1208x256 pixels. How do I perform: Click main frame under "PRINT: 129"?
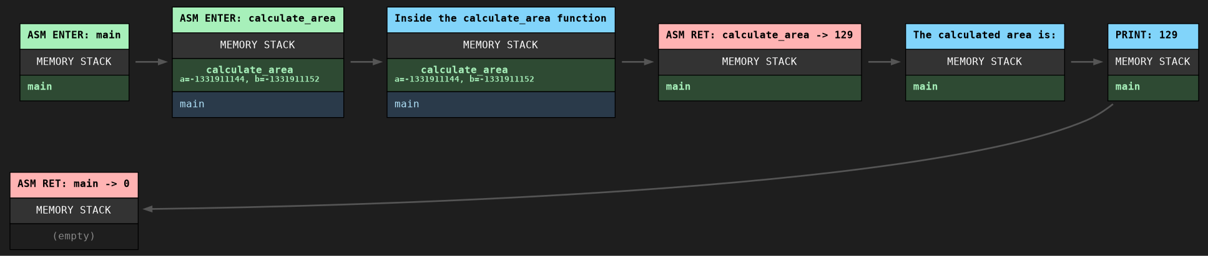tap(1153, 88)
